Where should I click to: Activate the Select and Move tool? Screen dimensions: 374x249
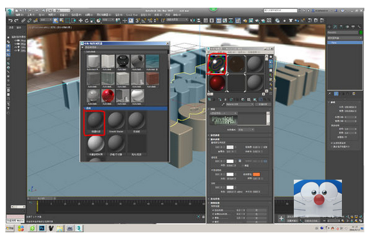click(81, 21)
